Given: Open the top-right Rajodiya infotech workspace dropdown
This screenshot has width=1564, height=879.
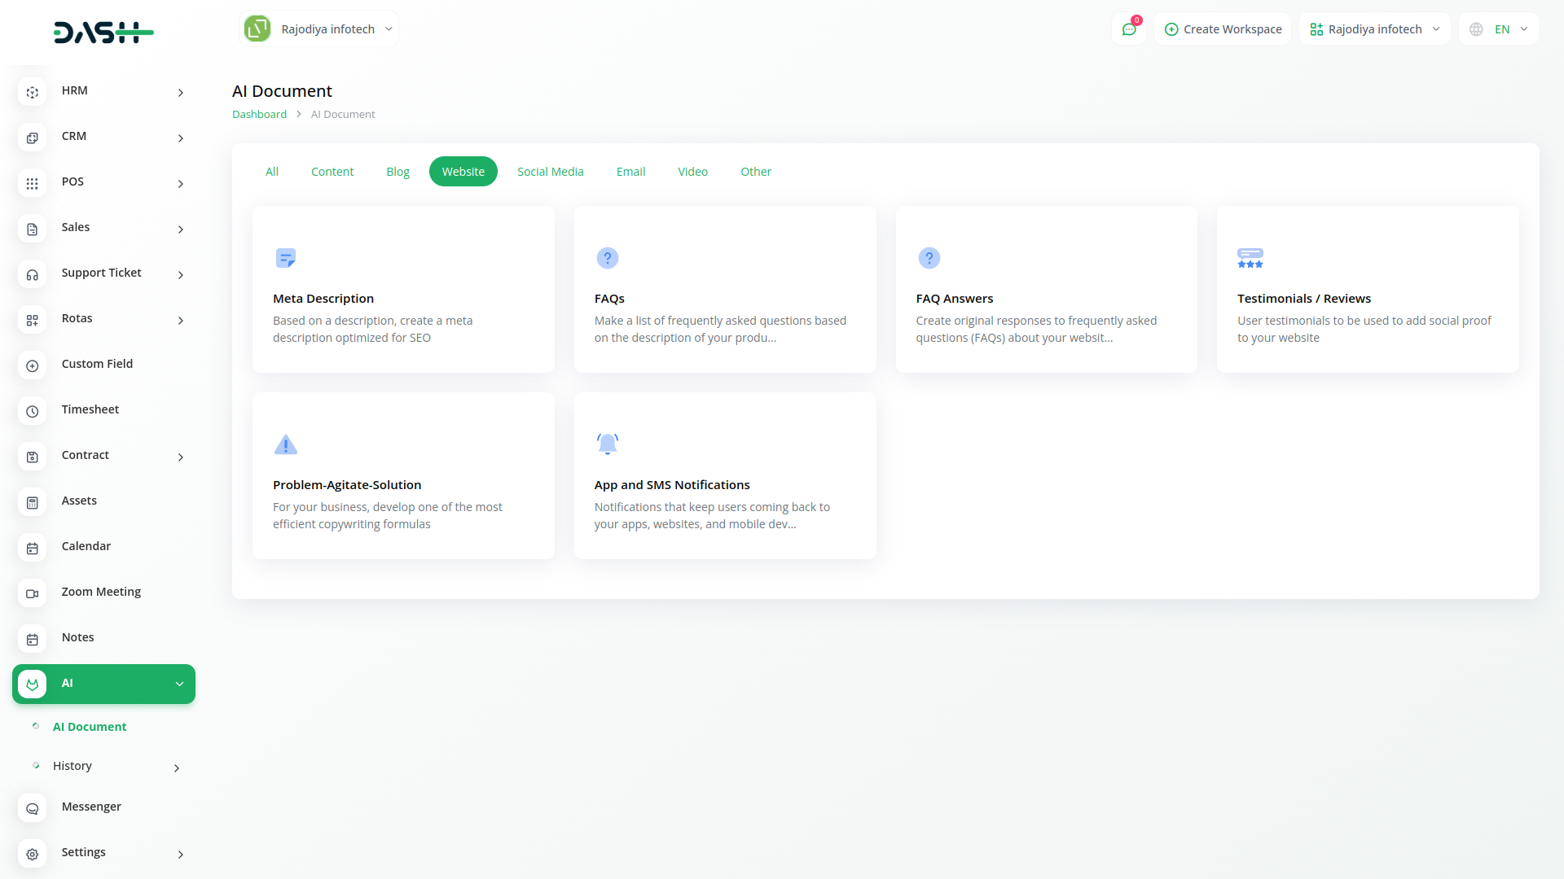Looking at the screenshot, I should pos(1374,29).
